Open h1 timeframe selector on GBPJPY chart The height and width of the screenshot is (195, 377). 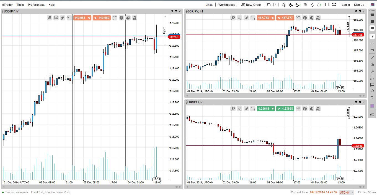pos(253,18)
